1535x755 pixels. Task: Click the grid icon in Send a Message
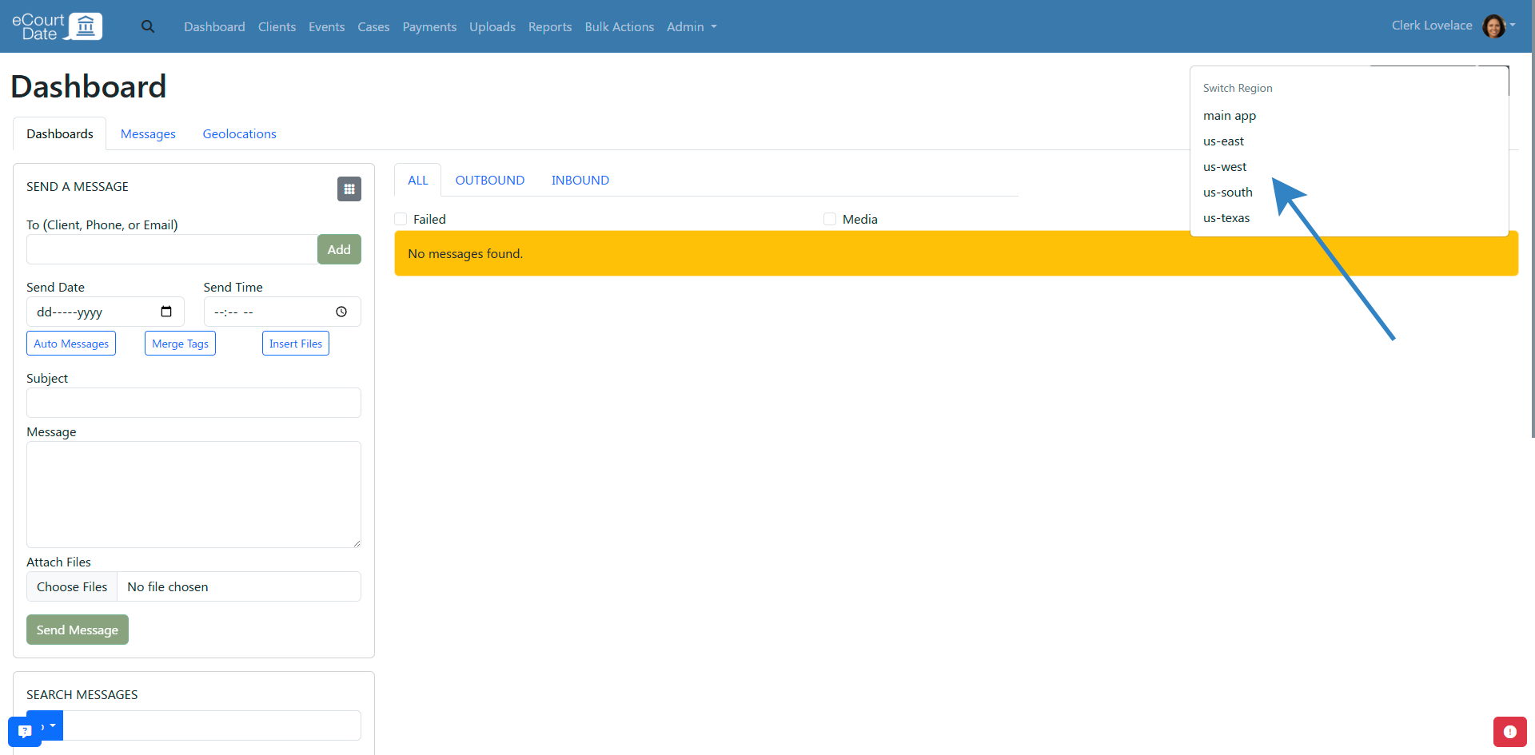click(349, 189)
